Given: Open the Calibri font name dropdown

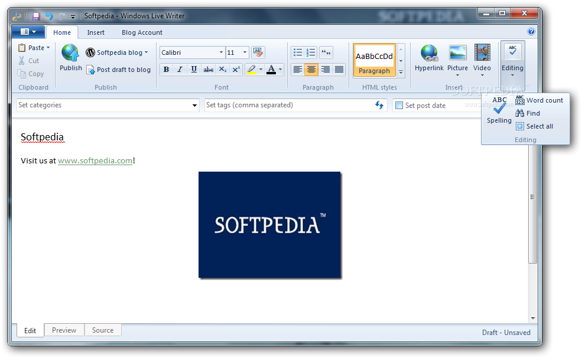Looking at the screenshot, I should click(x=221, y=52).
